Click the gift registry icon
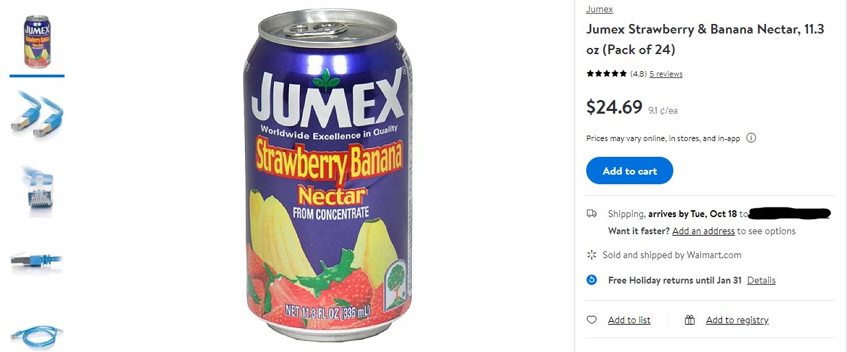 (690, 320)
